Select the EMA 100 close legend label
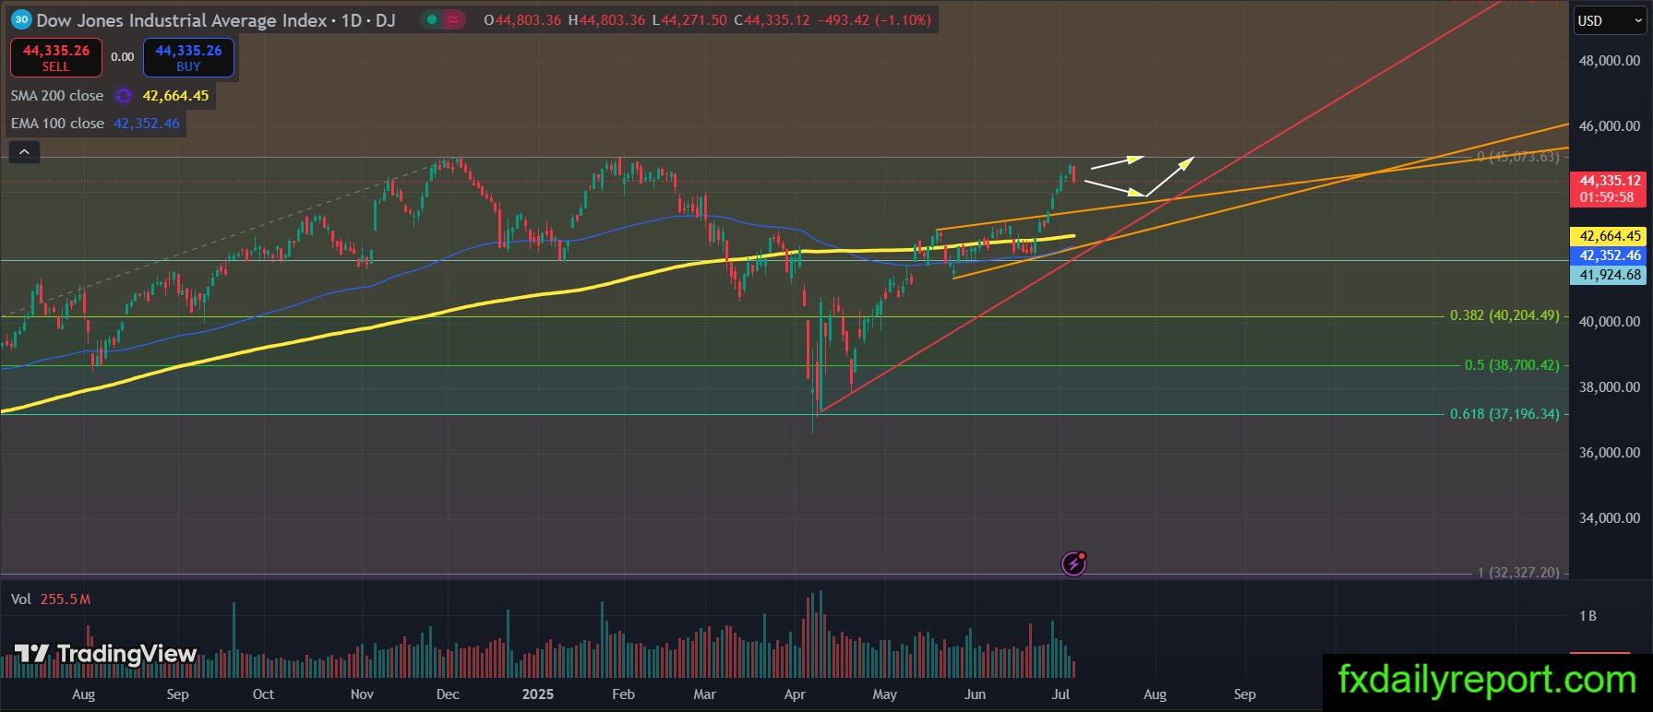This screenshot has width=1653, height=712. [x=57, y=124]
